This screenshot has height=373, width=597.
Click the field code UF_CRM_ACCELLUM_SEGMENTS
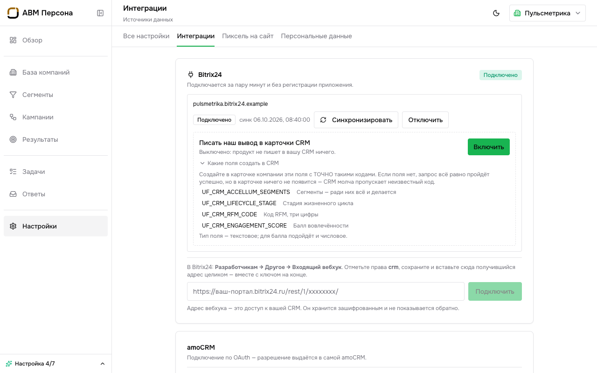click(246, 192)
